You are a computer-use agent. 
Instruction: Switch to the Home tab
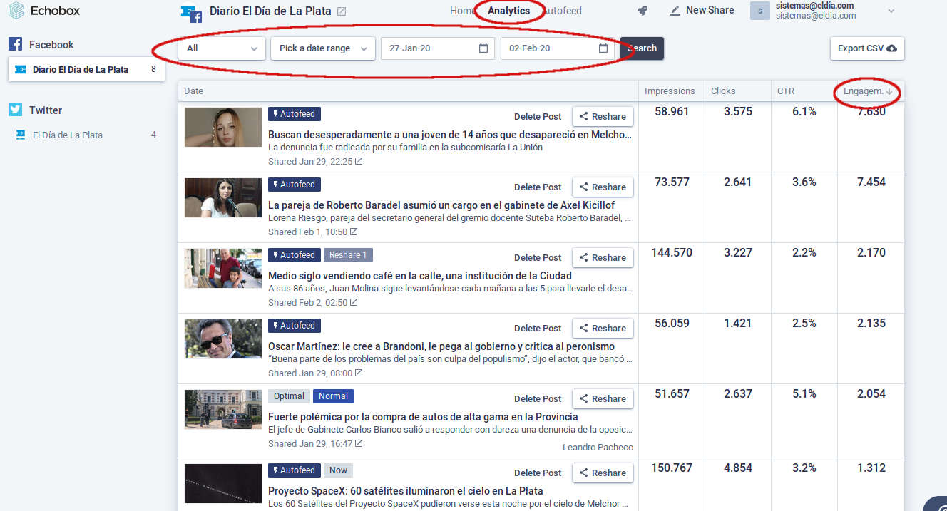tap(462, 11)
